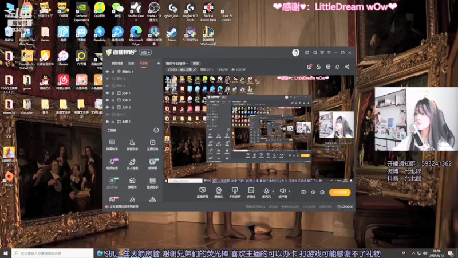Add multimedia source (多媒体)
This screenshot has width=458, height=258.
251,193
